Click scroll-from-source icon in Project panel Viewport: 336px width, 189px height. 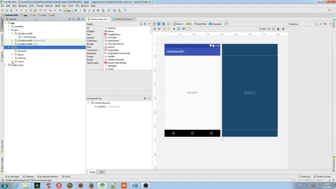[69, 19]
